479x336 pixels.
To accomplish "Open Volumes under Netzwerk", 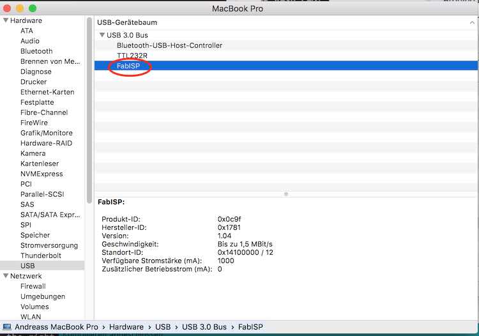I will pos(34,307).
